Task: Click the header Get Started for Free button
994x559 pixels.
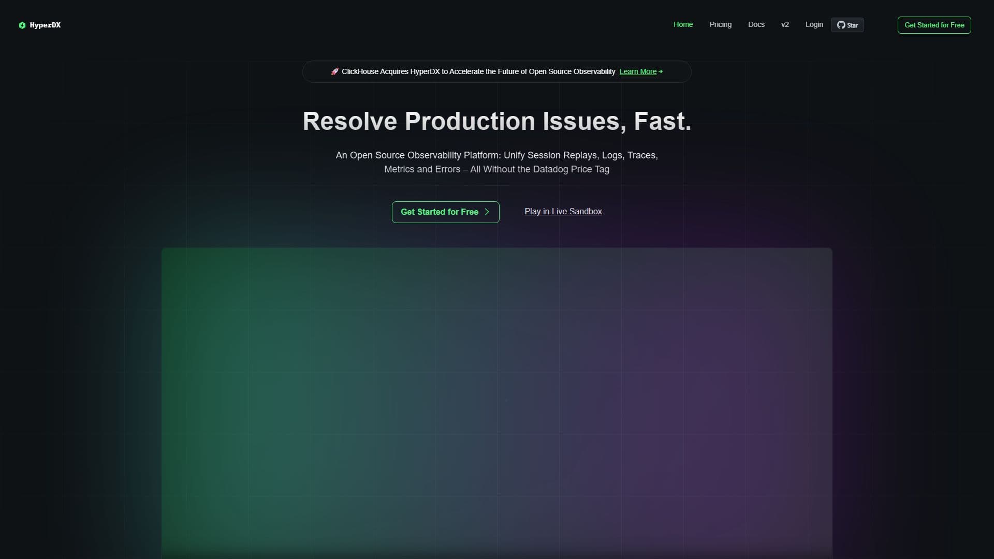Action: (x=934, y=25)
